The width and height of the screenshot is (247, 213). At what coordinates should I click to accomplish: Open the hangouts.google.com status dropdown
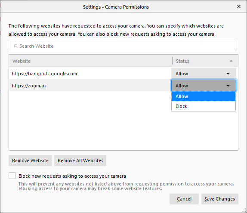(204, 74)
